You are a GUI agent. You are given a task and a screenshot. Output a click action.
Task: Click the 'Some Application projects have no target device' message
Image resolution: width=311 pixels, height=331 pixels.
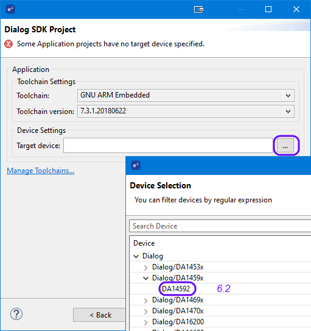(111, 44)
